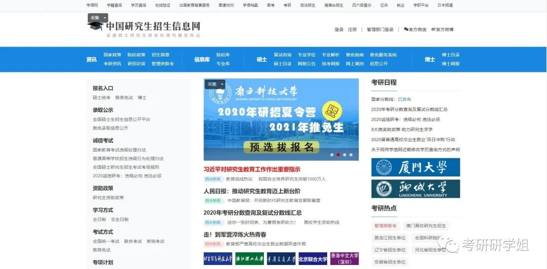
Task: Open 复试咨询 in the nav bar
Action: (x=283, y=55)
